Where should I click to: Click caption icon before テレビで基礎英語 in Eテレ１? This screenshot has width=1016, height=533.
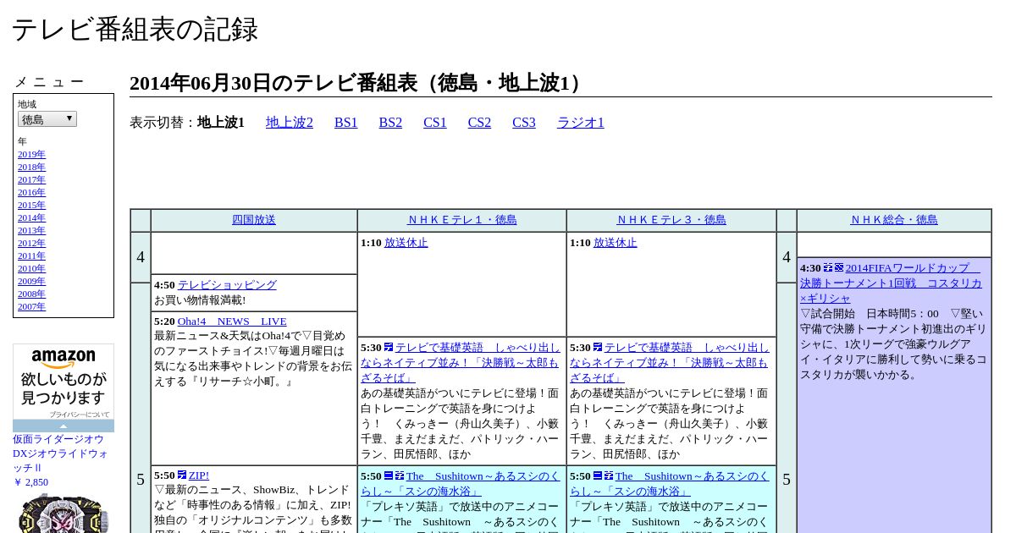[x=389, y=347]
